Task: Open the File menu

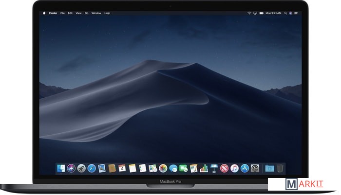Action: (x=62, y=13)
